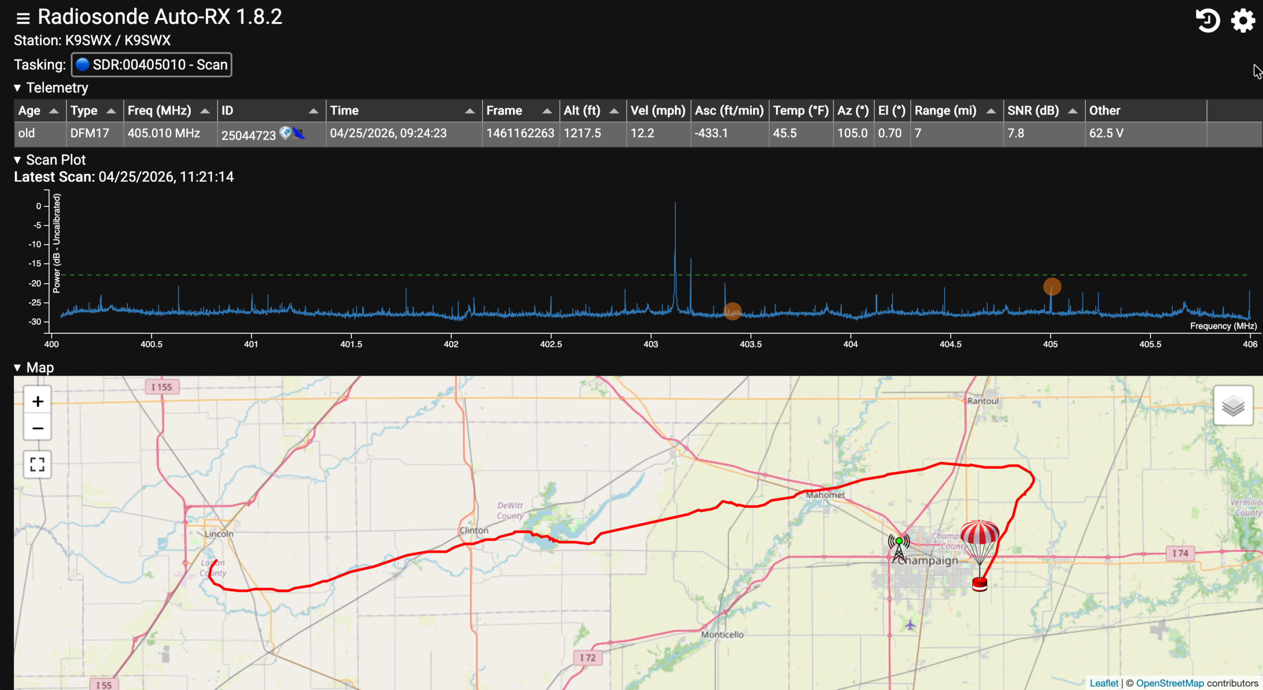Viewport: 1263px width, 690px height.
Task: Click the blue radar icon beside sonde ID
Action: (x=298, y=133)
